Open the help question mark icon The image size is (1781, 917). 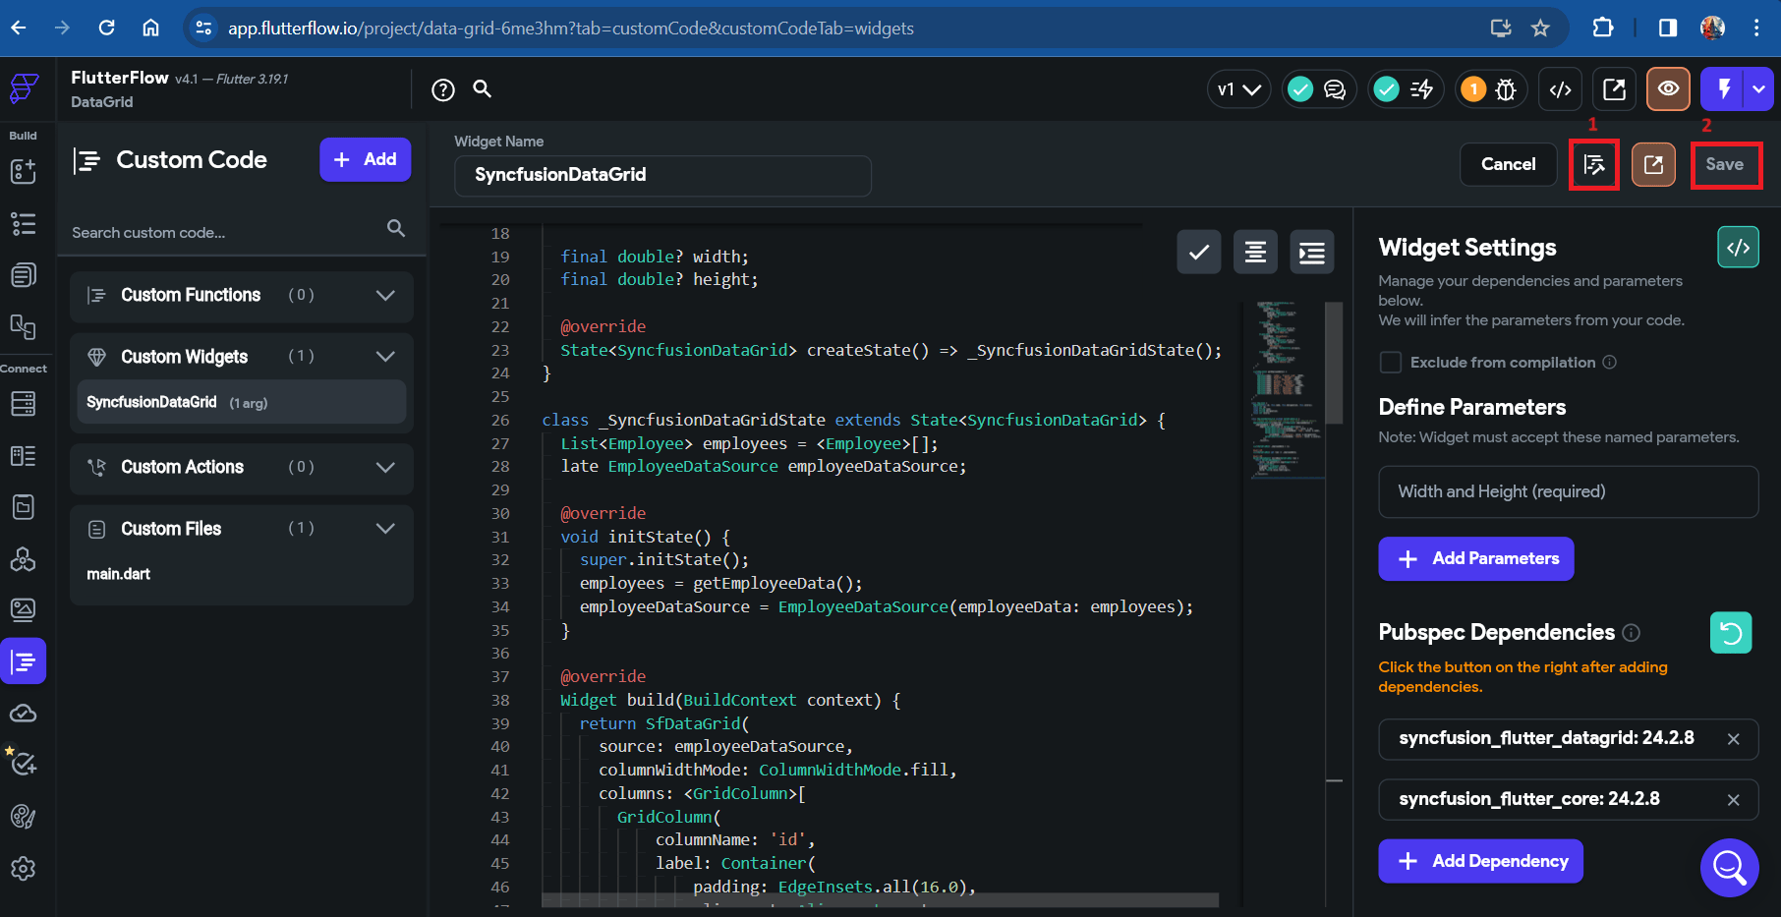443,90
